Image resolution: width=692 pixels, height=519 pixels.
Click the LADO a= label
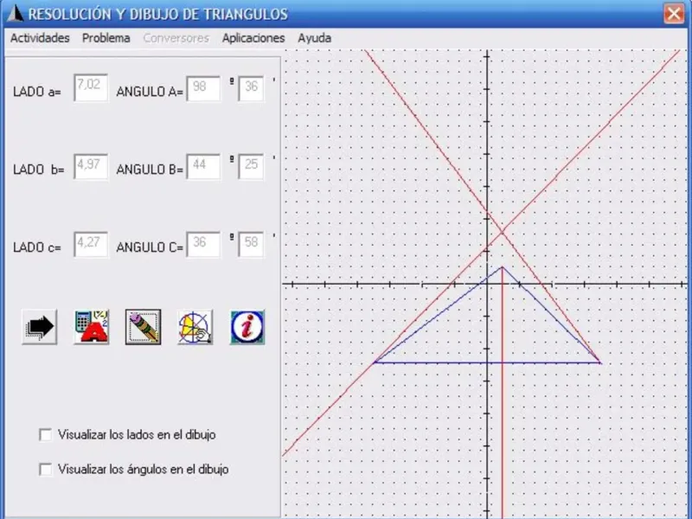[x=37, y=92]
